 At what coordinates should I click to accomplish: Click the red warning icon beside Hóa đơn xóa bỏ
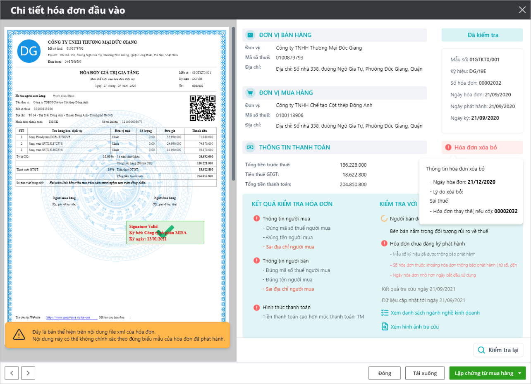448,148
